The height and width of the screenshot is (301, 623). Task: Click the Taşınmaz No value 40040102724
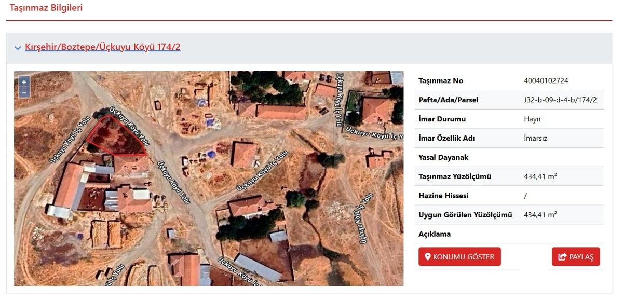[x=546, y=81]
